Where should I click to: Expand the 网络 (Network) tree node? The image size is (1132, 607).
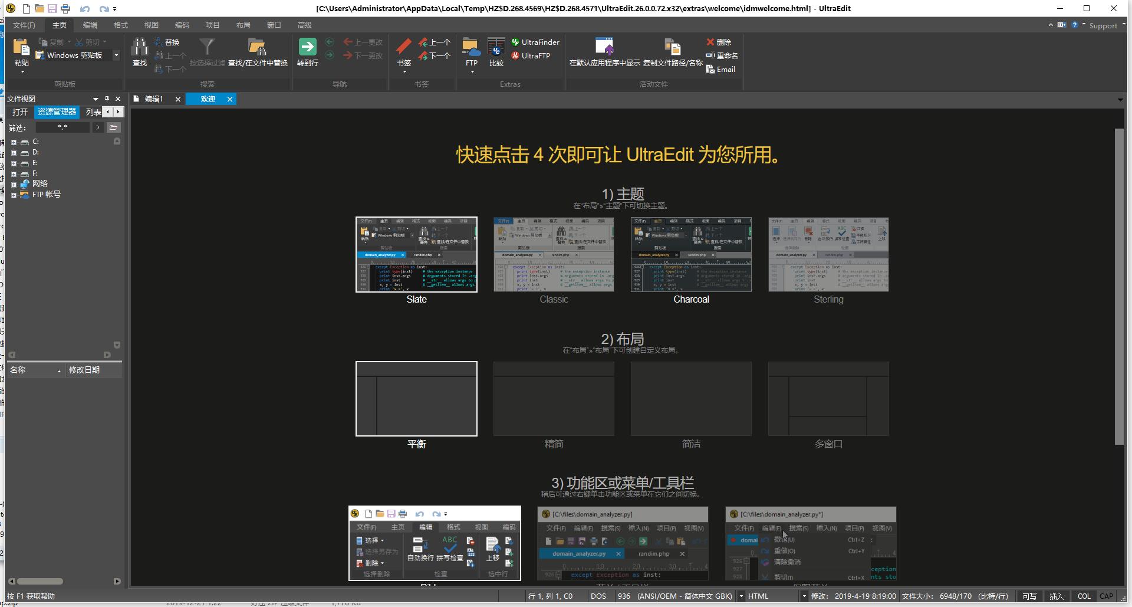pyautogui.click(x=14, y=185)
